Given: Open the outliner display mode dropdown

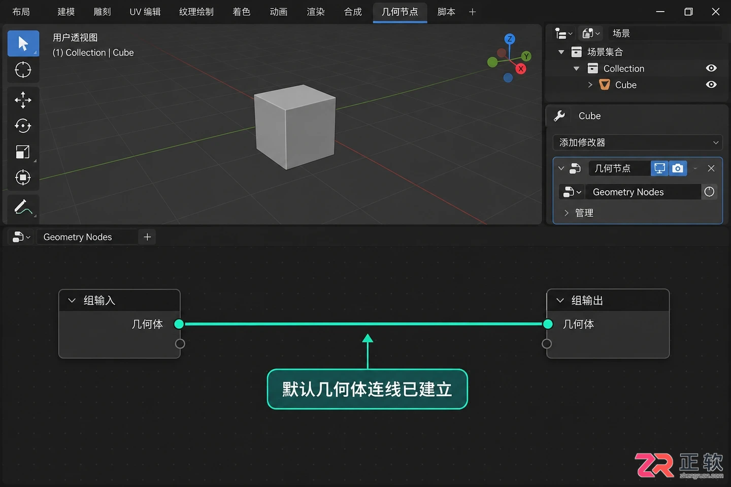Looking at the screenshot, I should click(x=591, y=33).
